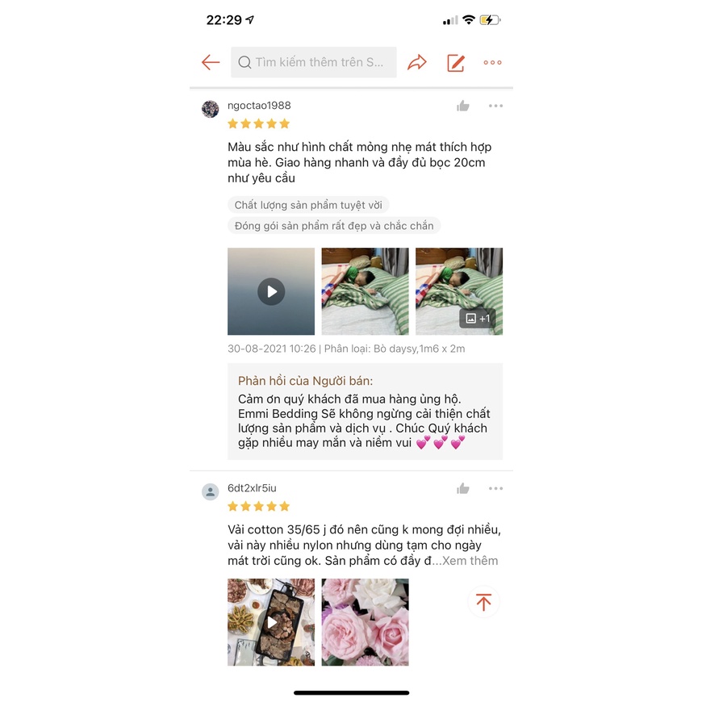The image size is (702, 702).
Task: Tap the back arrow icon
Action: (x=211, y=62)
